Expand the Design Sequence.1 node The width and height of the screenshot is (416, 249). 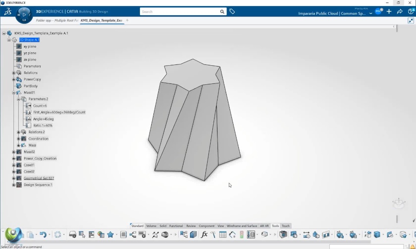click(x=14, y=185)
